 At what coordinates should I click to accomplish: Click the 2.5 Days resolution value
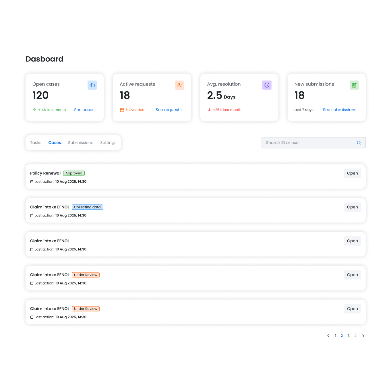[221, 95]
